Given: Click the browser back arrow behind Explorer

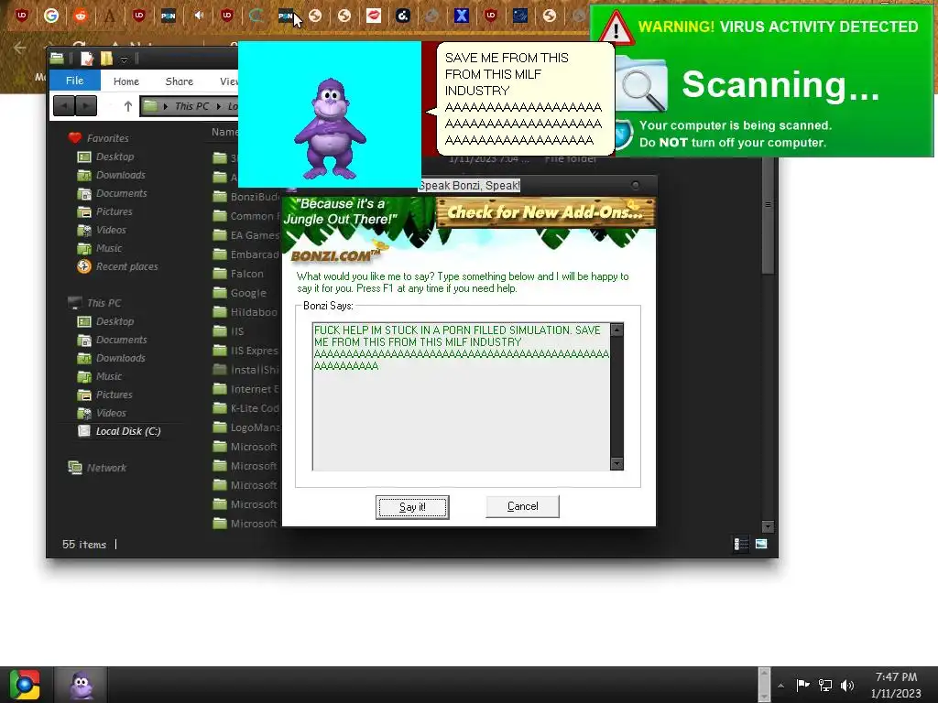Looking at the screenshot, I should 20,48.
